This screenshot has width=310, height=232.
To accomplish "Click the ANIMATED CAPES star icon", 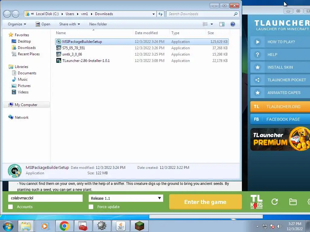I will point(257,92).
